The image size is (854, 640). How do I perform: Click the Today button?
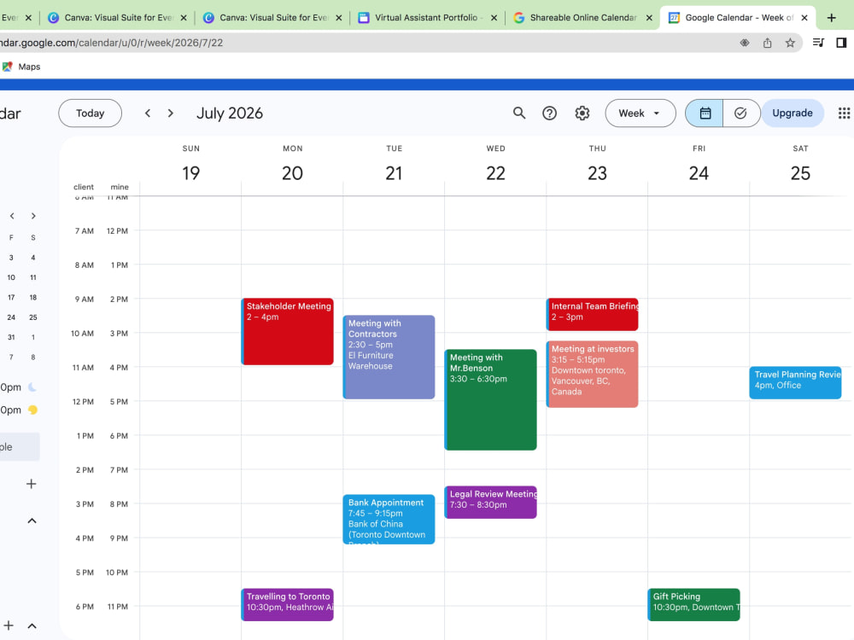(90, 113)
